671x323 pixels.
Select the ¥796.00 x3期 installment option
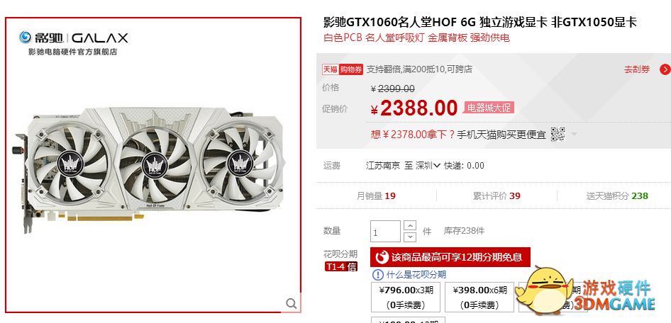point(406,297)
